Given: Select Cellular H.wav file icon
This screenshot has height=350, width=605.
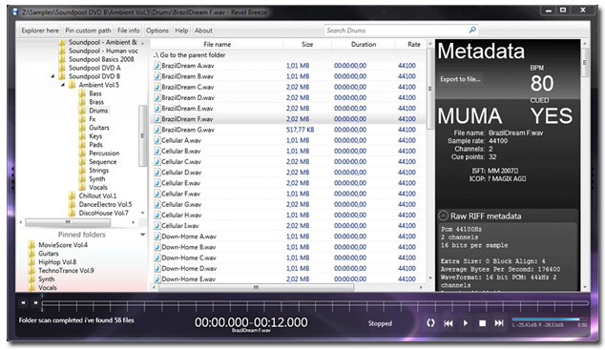Looking at the screenshot, I should pos(157,216).
